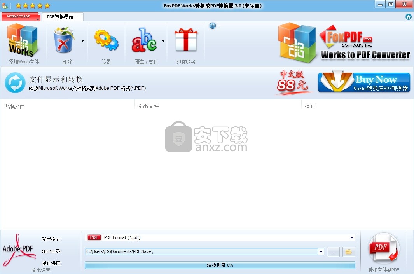Click inside the output directory path field
Screen dimensions: 414x274
(x=201, y=251)
